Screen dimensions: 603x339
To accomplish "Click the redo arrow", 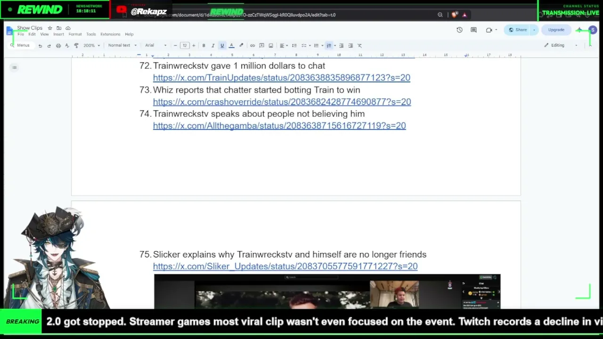I will 49,46.
